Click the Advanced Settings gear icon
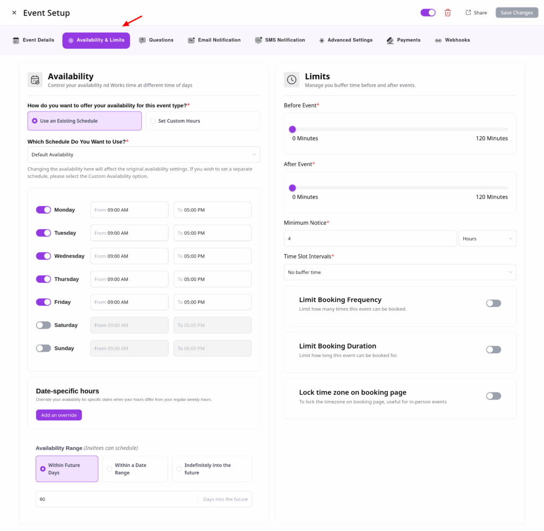This screenshot has height=531, width=544. 321,40
